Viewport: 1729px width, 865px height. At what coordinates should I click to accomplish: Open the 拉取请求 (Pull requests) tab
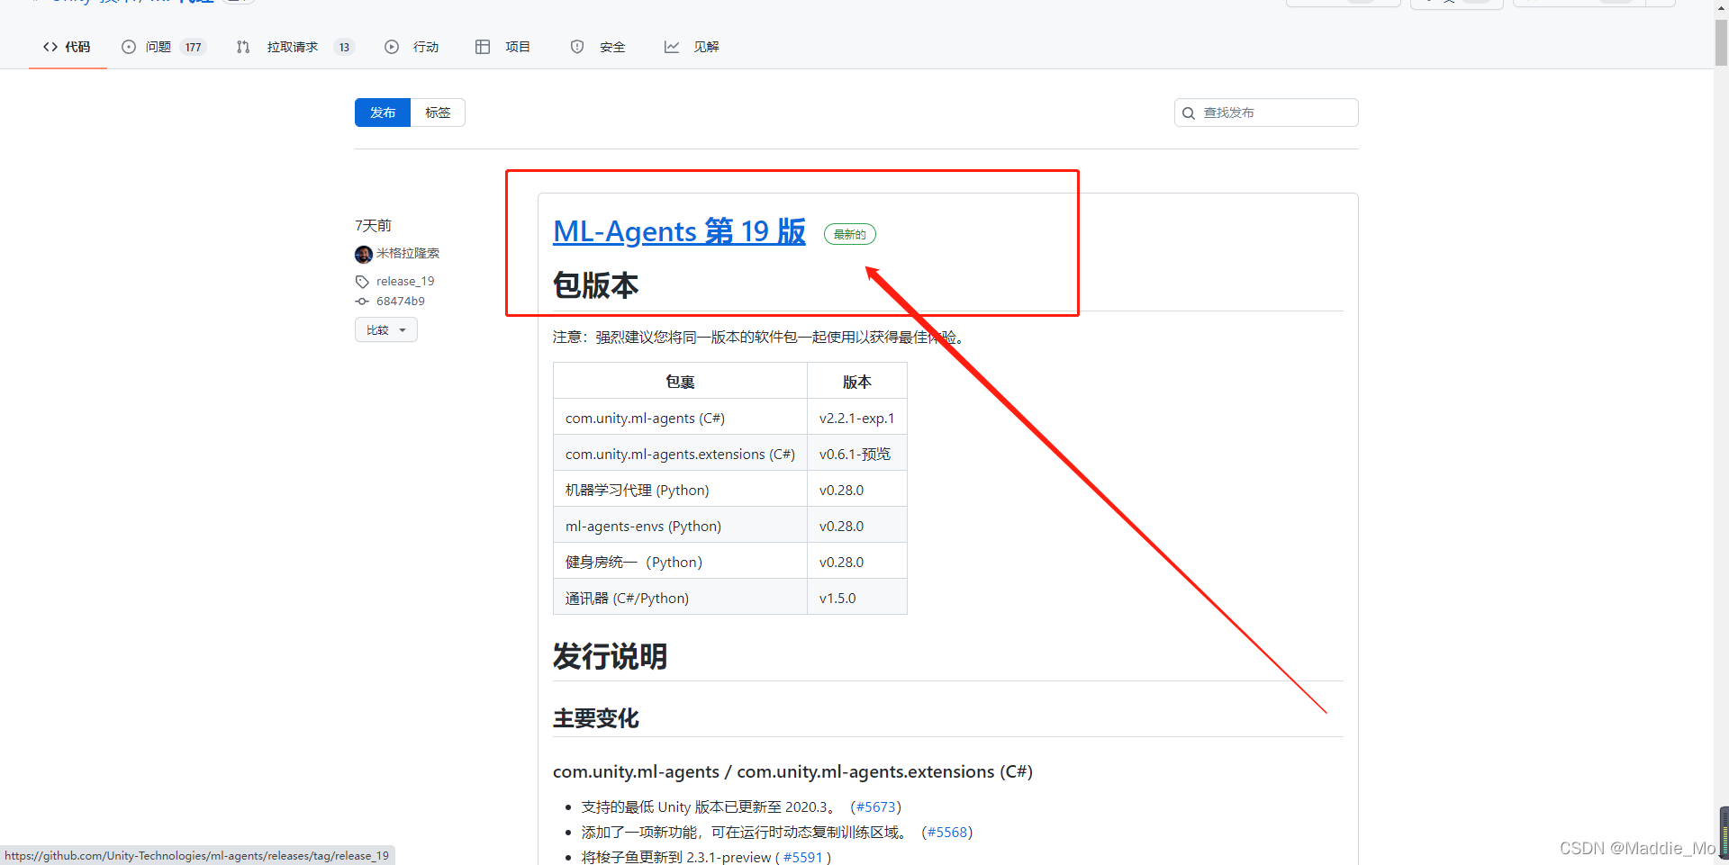(294, 47)
